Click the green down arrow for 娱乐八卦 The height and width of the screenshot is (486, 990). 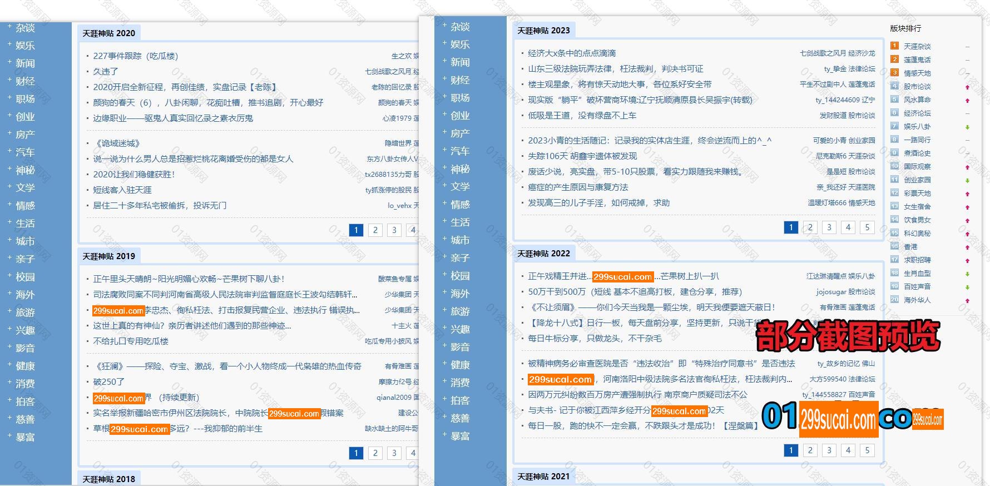coord(967,127)
